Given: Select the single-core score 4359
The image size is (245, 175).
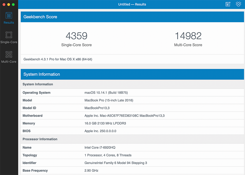Looking at the screenshot, I should tap(76, 36).
